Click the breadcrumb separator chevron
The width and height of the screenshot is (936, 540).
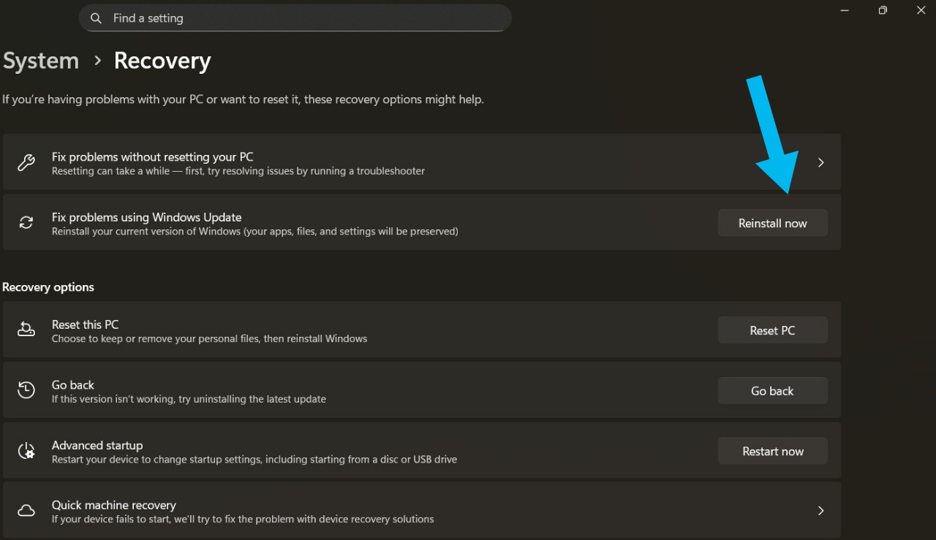pos(97,61)
